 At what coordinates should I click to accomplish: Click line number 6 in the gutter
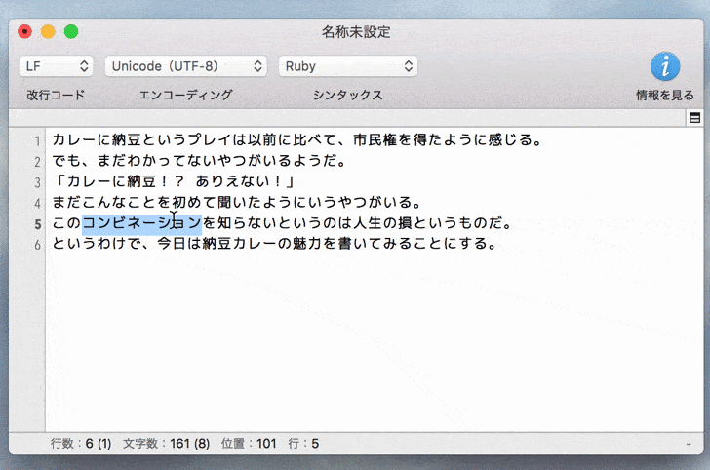38,245
